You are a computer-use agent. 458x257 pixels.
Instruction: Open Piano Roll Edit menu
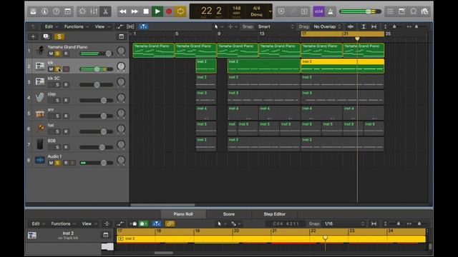coord(38,223)
